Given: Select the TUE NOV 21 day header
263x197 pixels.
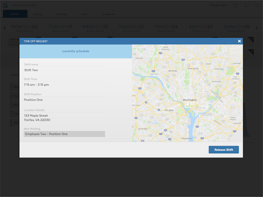Looking at the screenshot, I should point(60,28).
